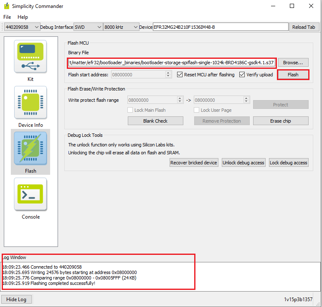This screenshot has width=322, height=307.
Task: Toggle Reset MCU after flashing checkbox
Action: 180,75
